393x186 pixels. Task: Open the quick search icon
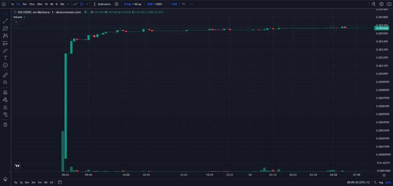coord(373,4)
